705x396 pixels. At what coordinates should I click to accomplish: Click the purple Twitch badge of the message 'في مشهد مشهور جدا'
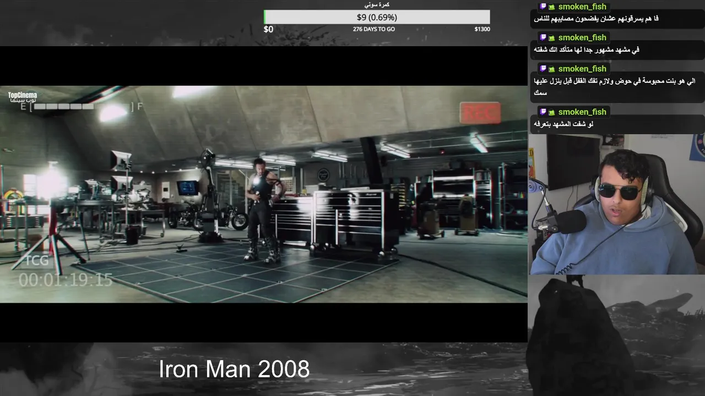coord(543,37)
